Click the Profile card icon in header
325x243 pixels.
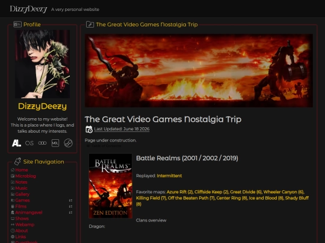[x=17, y=25]
